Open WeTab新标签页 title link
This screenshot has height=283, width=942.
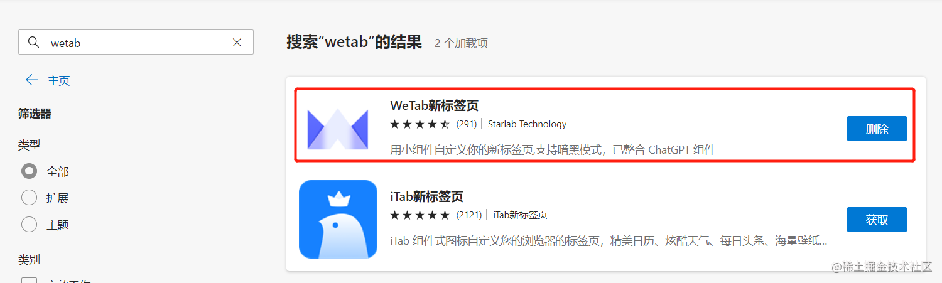pos(435,105)
